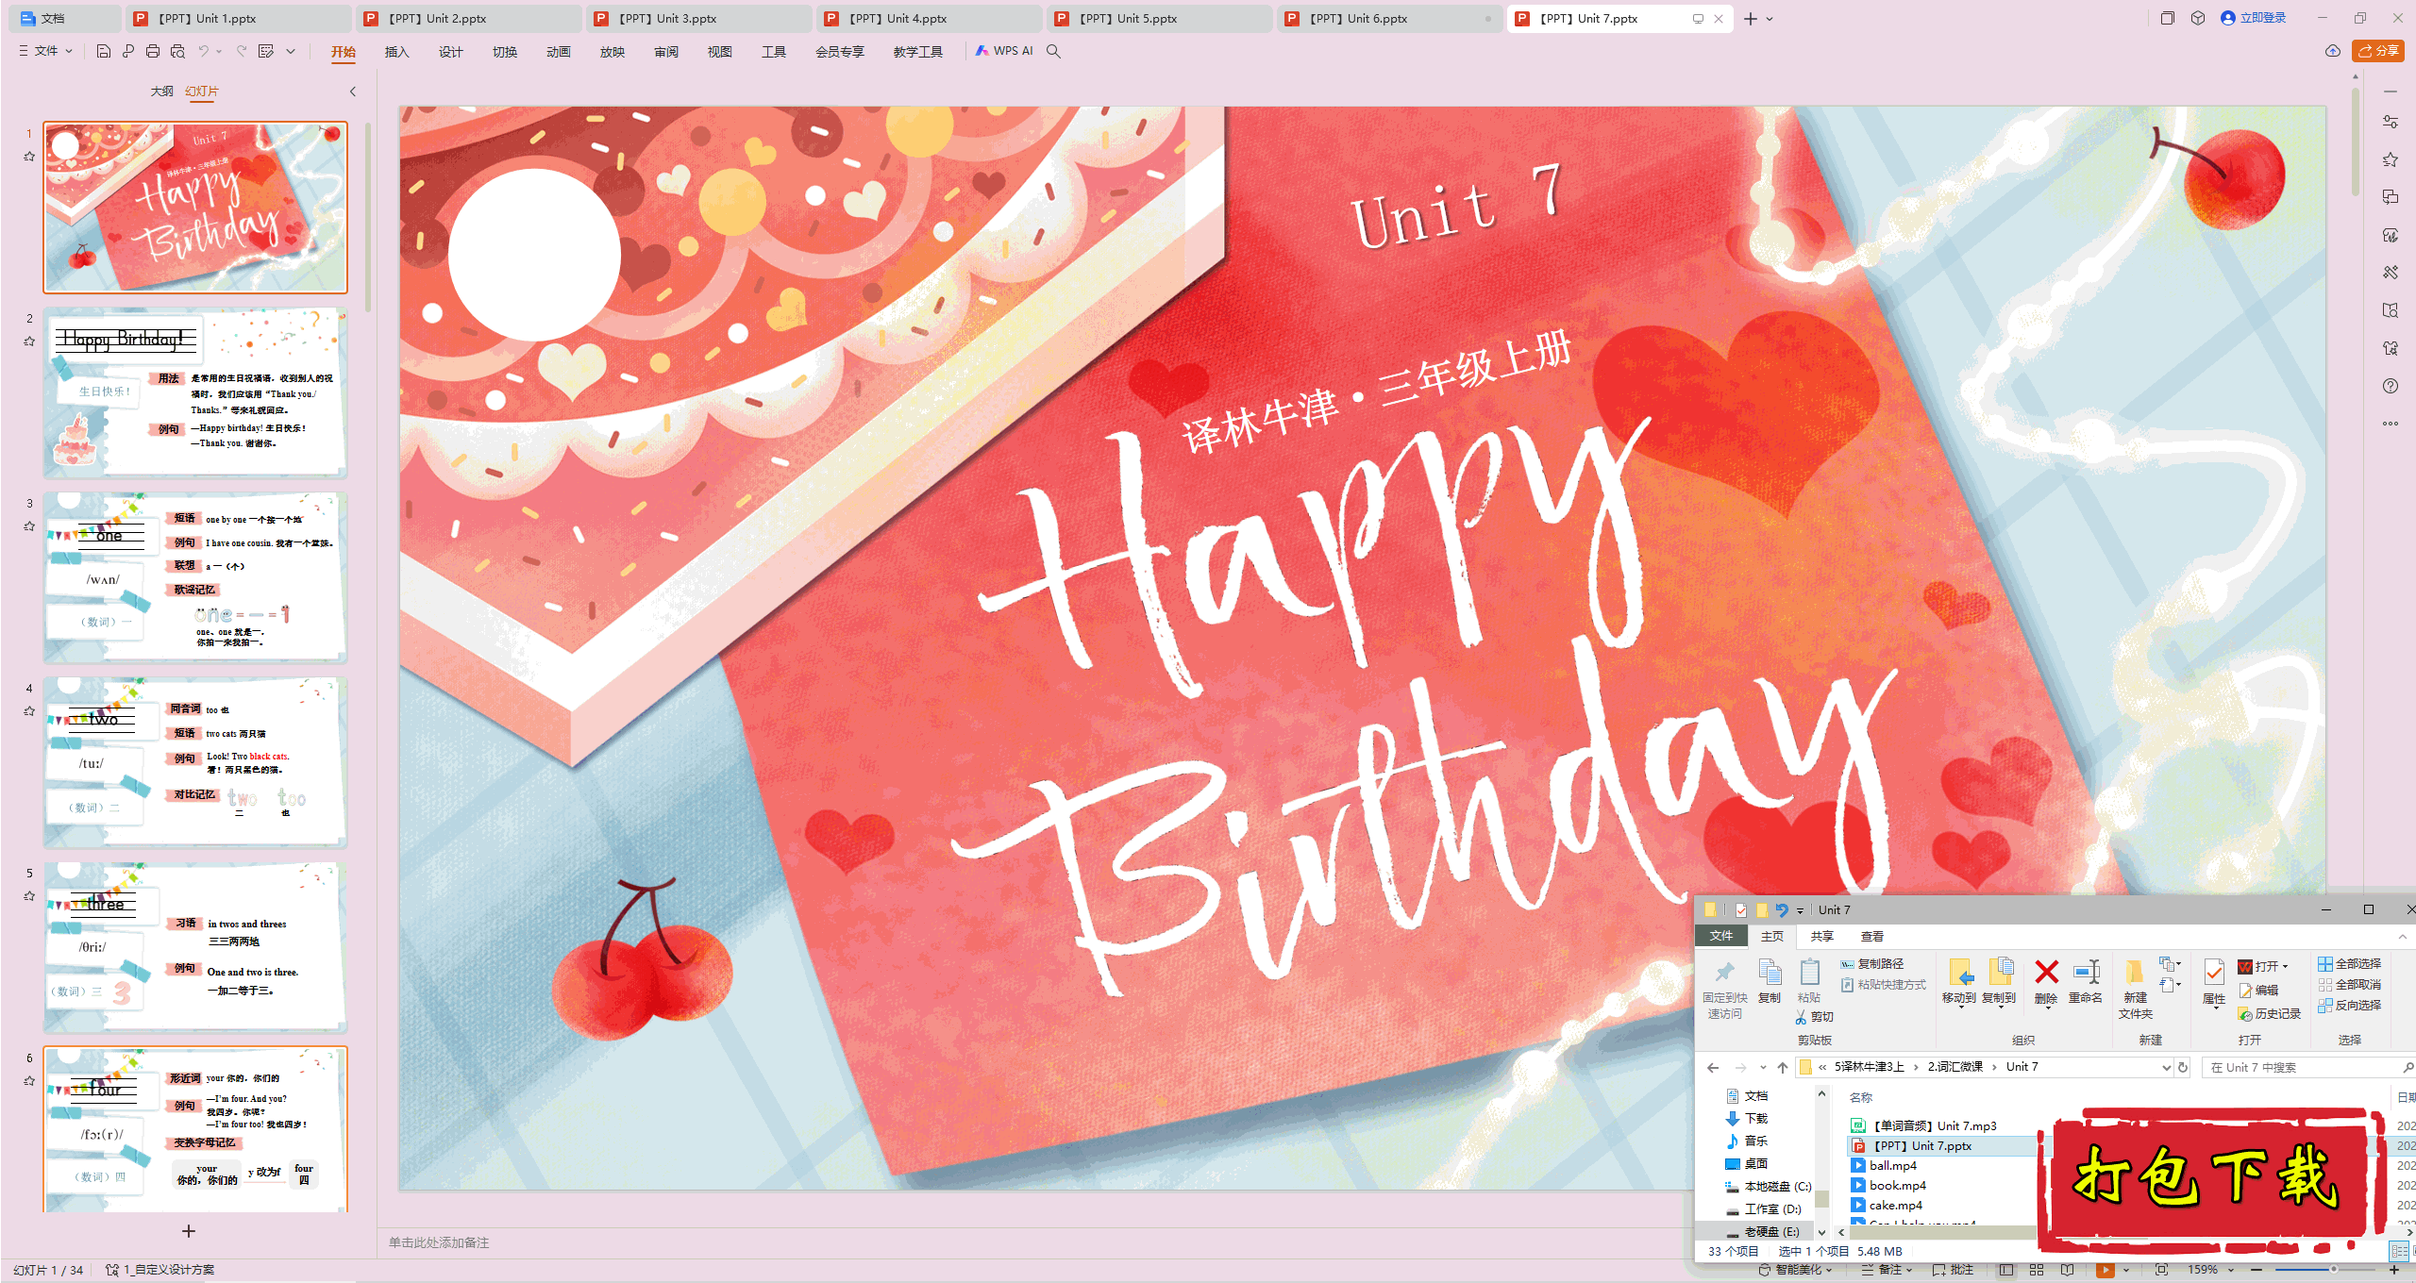Adjust the zoom slider handle in status bar
The width and height of the screenshot is (2416, 1283).
(x=2334, y=1270)
